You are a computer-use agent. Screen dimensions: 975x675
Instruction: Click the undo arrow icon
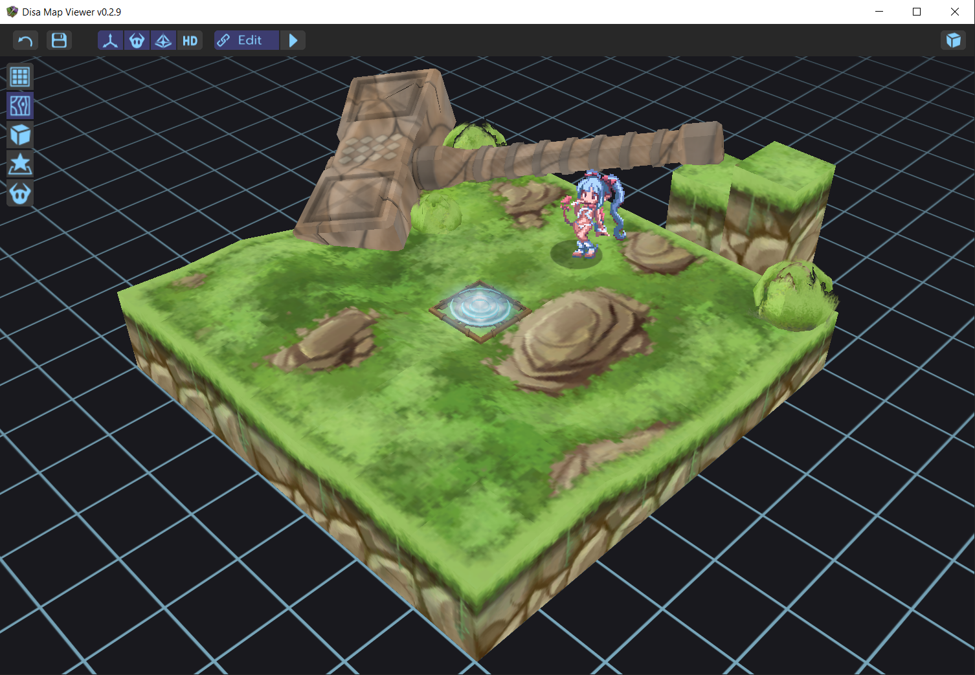[x=25, y=41]
